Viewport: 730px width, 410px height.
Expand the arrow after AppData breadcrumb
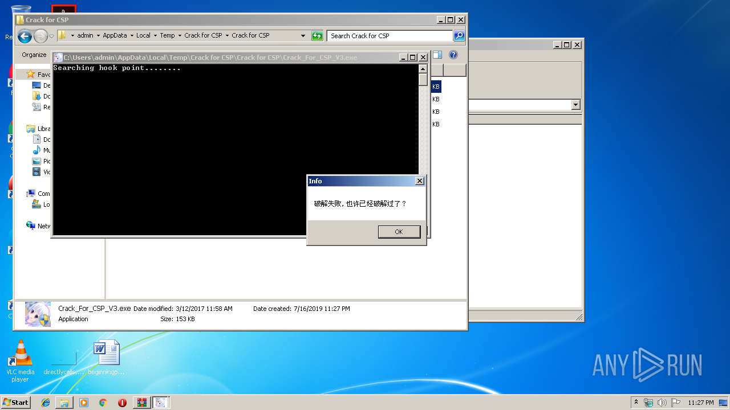pyautogui.click(x=132, y=35)
